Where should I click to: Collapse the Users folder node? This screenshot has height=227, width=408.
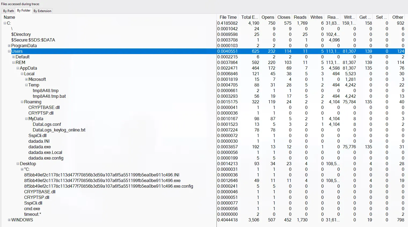(x=9, y=51)
